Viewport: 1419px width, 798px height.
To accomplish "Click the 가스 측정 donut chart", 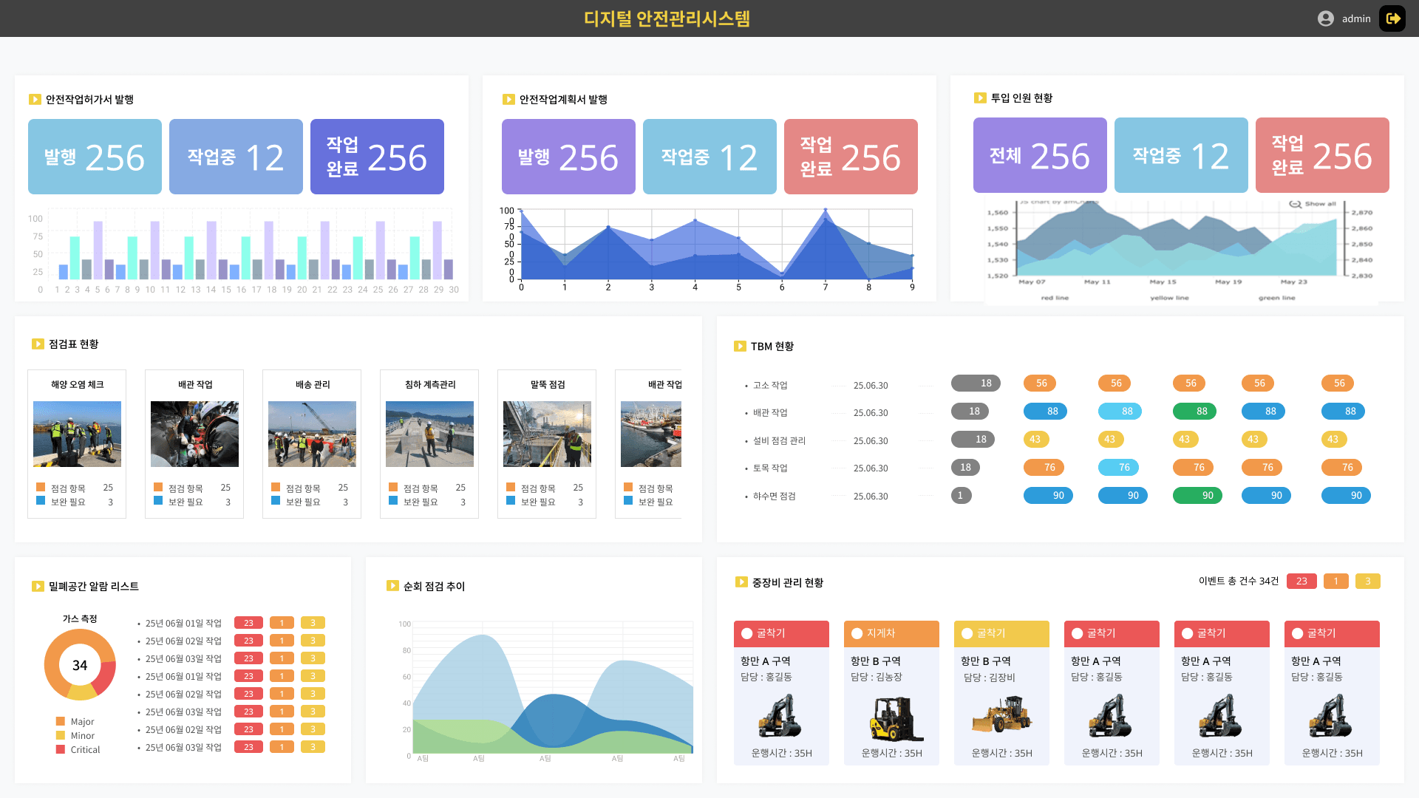I will pos(80,665).
